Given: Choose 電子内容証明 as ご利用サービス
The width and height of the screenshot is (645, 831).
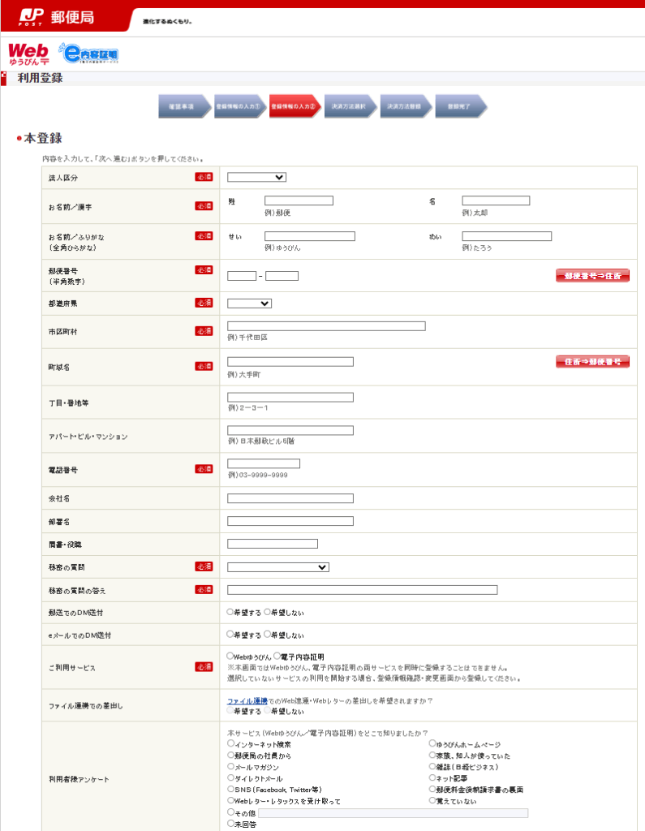Looking at the screenshot, I should point(277,656).
